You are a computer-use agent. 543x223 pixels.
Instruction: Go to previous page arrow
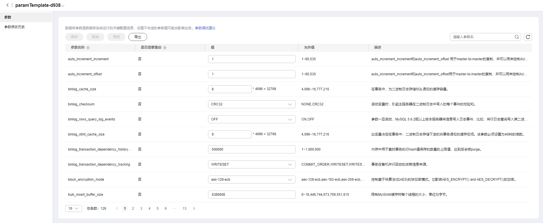tap(117, 209)
